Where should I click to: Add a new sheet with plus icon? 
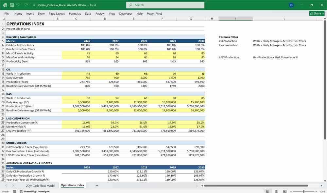click(x=97, y=186)
